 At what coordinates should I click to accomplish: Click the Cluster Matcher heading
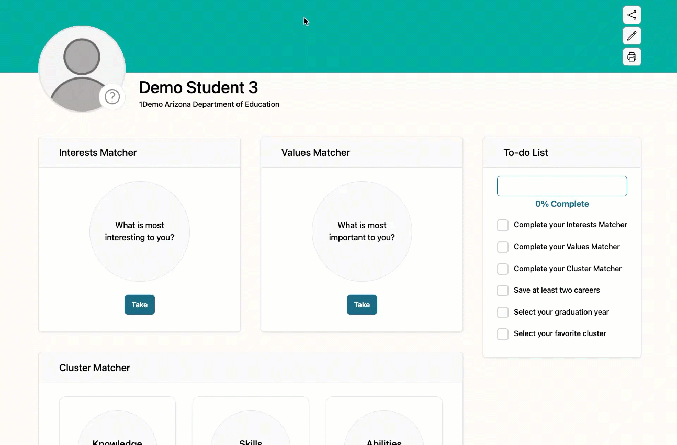tap(95, 368)
